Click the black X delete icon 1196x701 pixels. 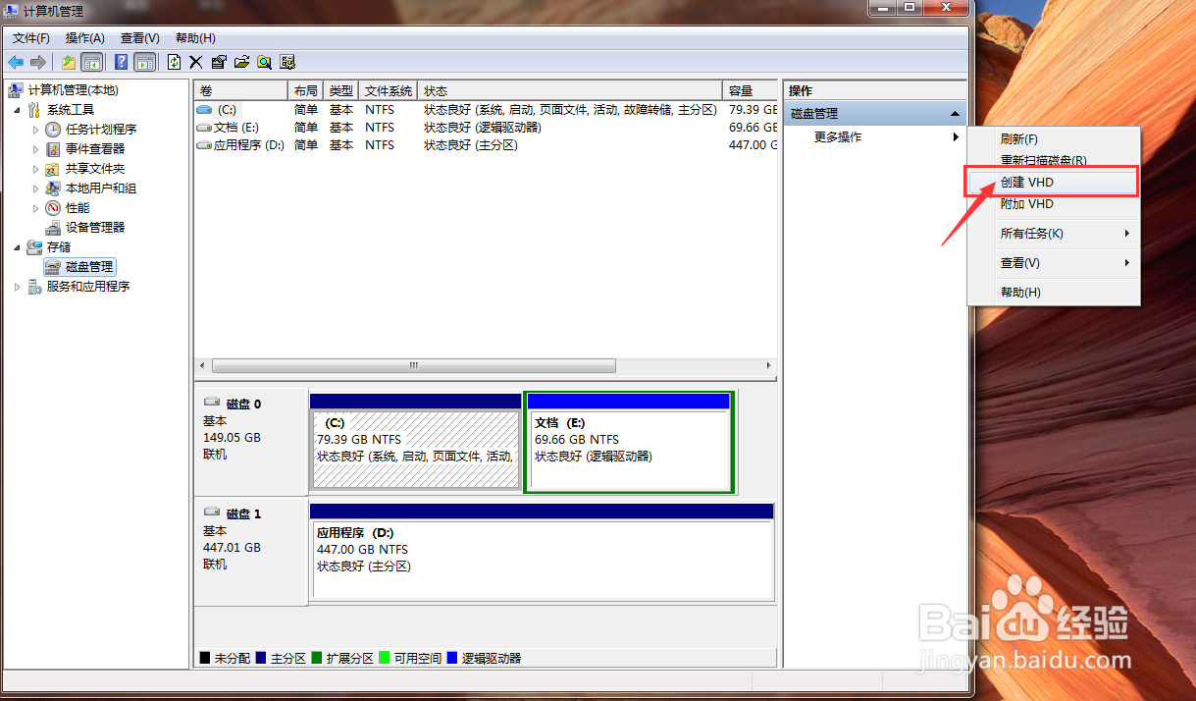click(x=196, y=62)
